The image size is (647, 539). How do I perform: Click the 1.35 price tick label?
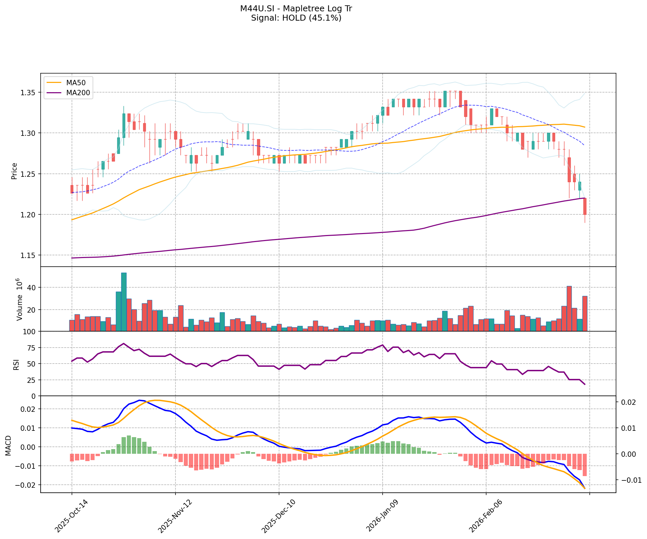point(29,92)
